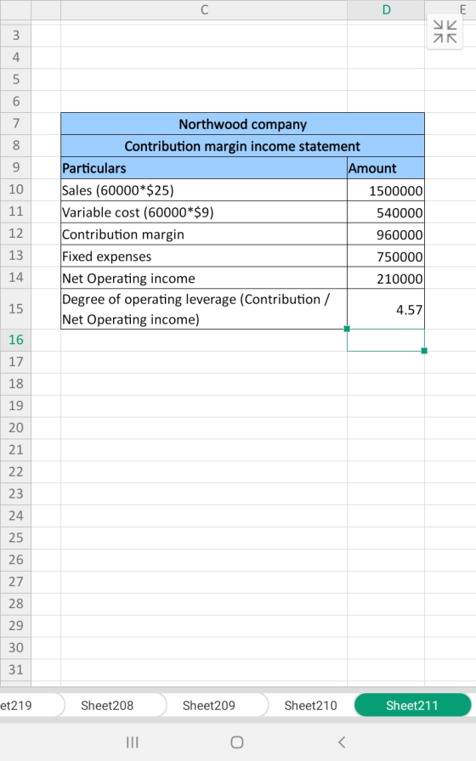Screen dimensions: 476x761
Task: Select row 10 header
Action: click(x=15, y=189)
